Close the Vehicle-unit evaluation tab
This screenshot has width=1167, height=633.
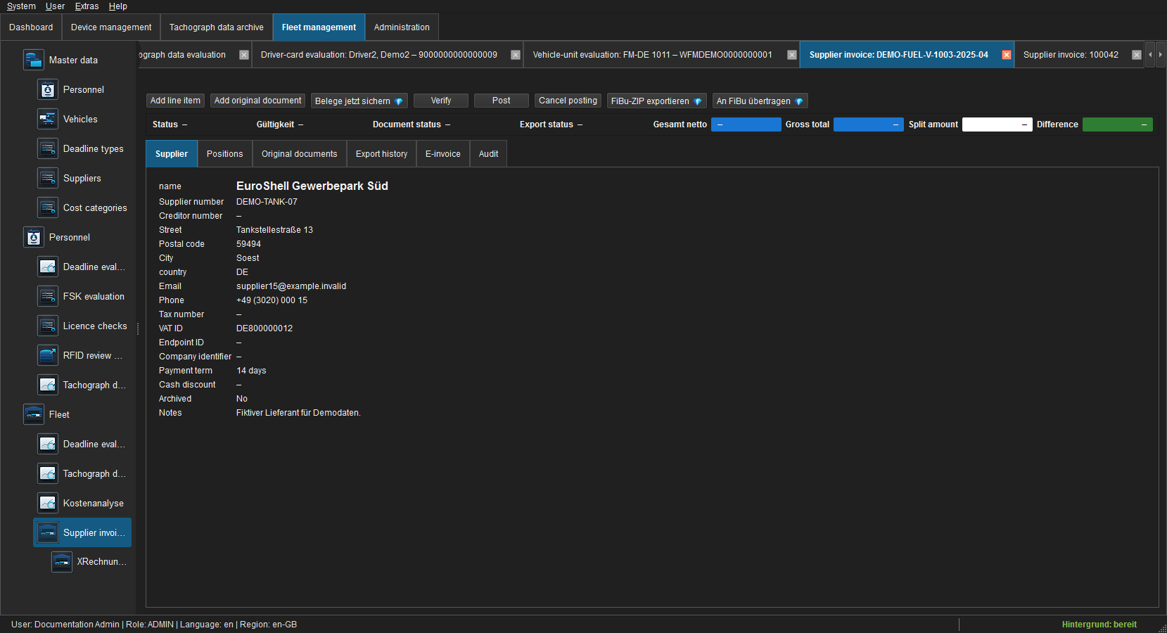point(792,55)
